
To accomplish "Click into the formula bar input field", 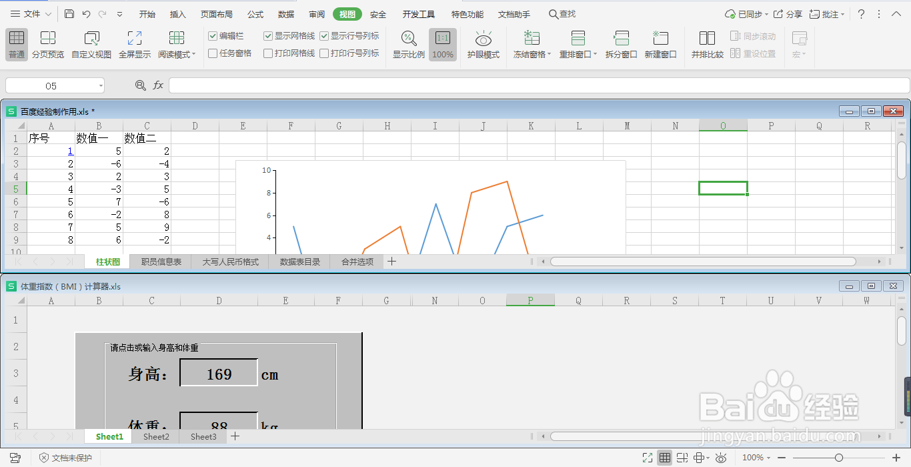I will [539, 85].
